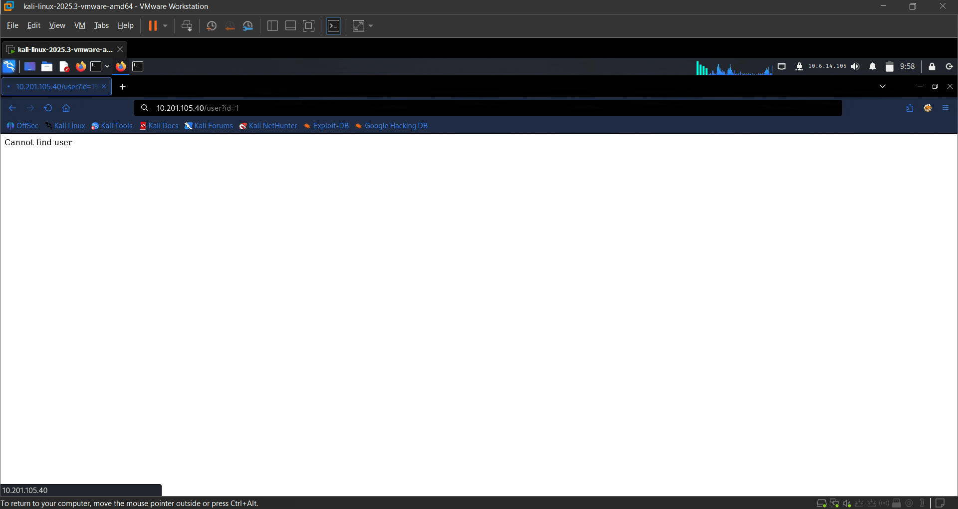Expand the power options dropdown arrow
The height and width of the screenshot is (509, 958).
coord(165,26)
